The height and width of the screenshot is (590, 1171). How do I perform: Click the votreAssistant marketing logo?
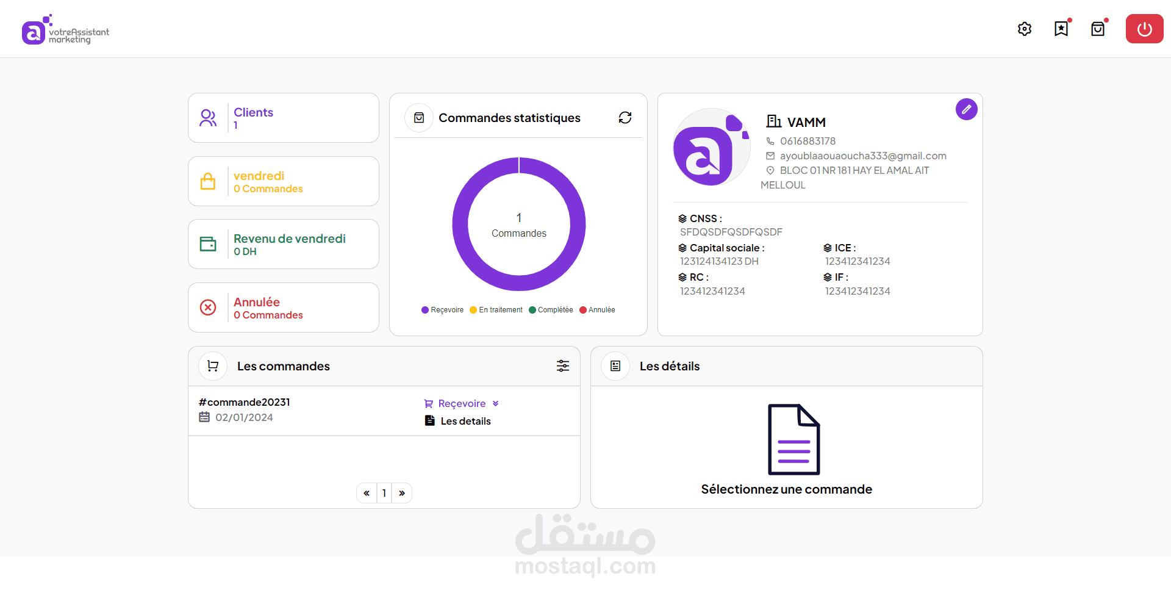tap(65, 29)
